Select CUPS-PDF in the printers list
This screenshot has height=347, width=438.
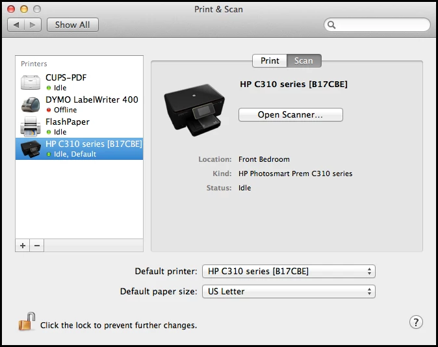pos(79,83)
